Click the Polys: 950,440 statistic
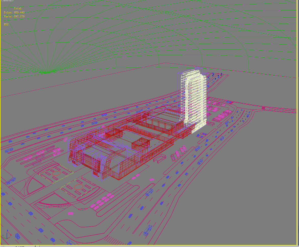The image size is (299, 247). 14,12
